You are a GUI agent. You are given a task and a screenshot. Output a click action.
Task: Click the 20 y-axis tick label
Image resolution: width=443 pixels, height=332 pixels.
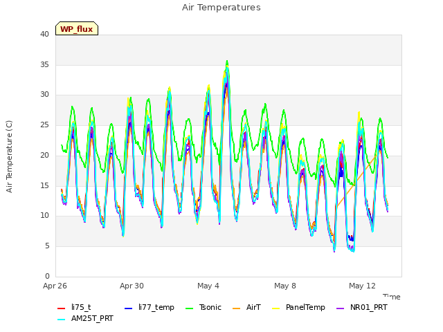(44, 155)
